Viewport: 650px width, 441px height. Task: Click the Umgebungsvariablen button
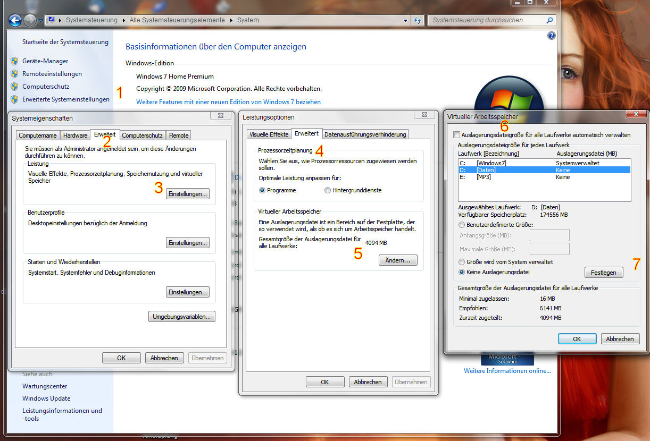[182, 317]
